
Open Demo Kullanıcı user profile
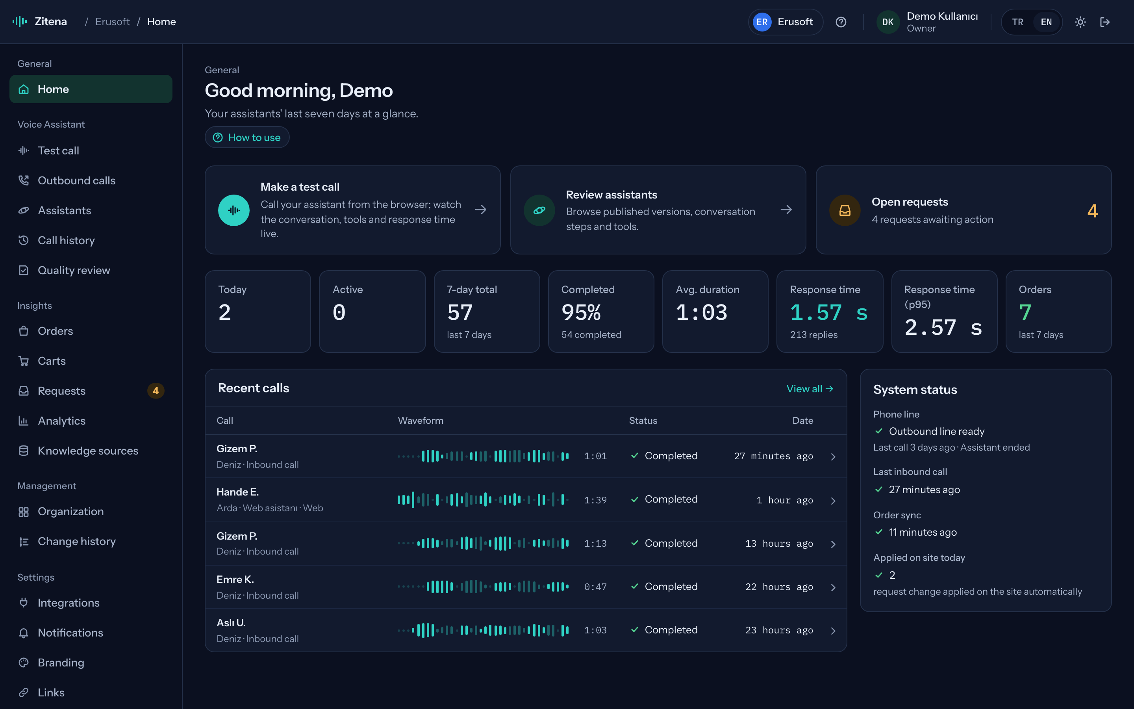click(927, 22)
